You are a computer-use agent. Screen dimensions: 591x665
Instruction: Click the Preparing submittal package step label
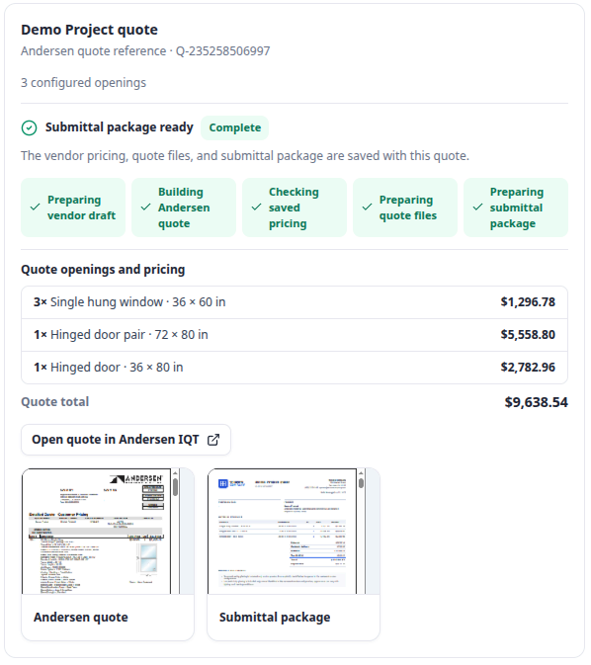pos(516,208)
